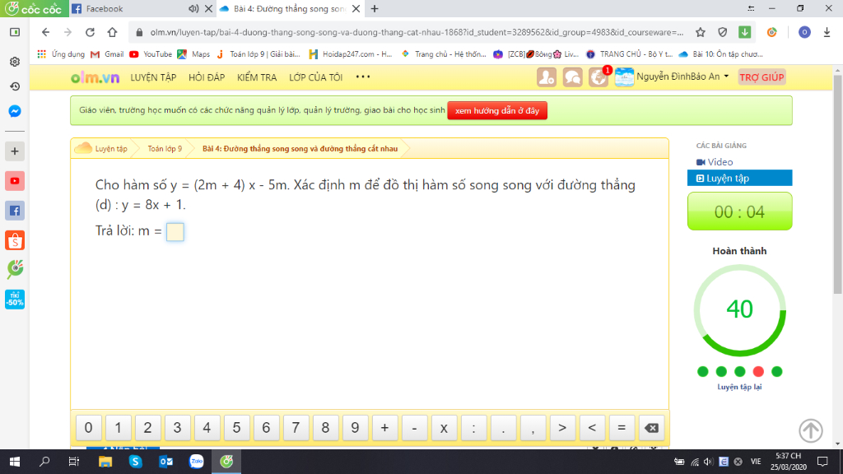Open olm.vn logo home
The image size is (843, 474).
[95, 77]
